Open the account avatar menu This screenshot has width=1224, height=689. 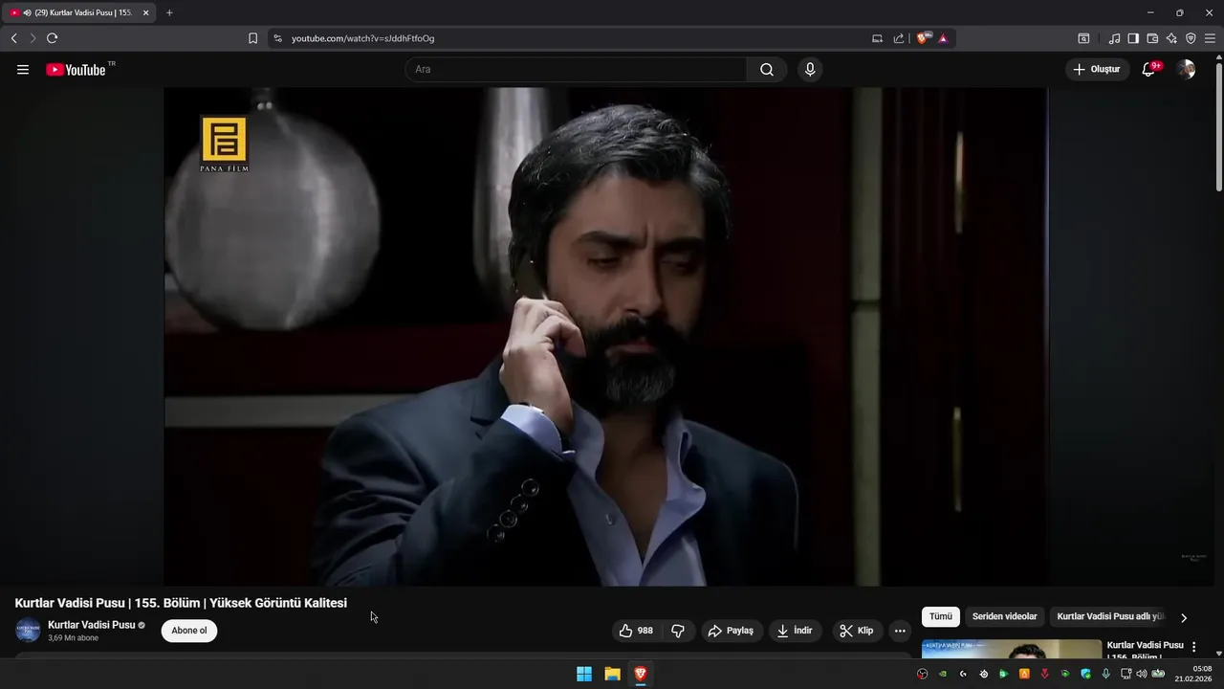[1186, 70]
